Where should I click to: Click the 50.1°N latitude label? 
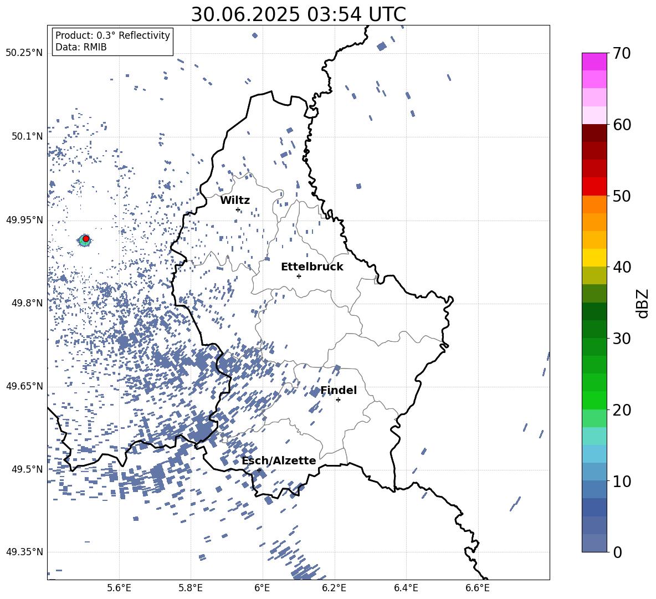27,136
